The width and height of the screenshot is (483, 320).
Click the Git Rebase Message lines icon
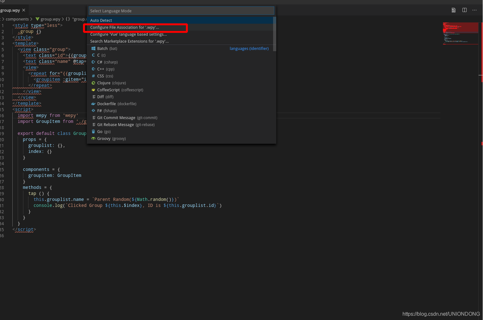(x=94, y=125)
